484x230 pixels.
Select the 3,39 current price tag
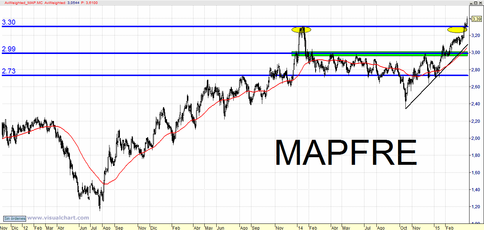tap(476, 19)
